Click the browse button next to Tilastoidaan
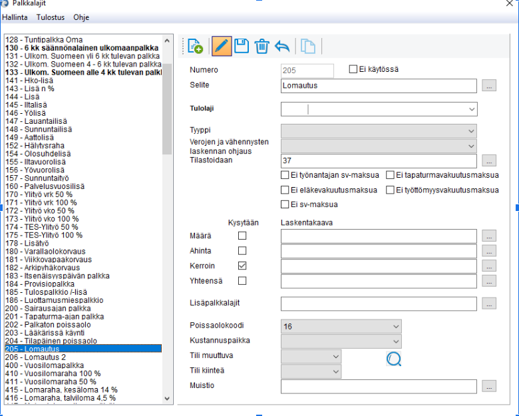This screenshot has width=519, height=416. point(489,160)
